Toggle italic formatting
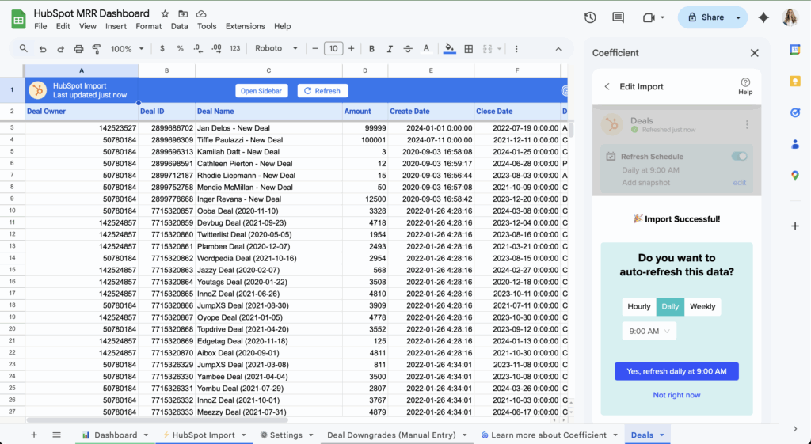 pyautogui.click(x=390, y=48)
